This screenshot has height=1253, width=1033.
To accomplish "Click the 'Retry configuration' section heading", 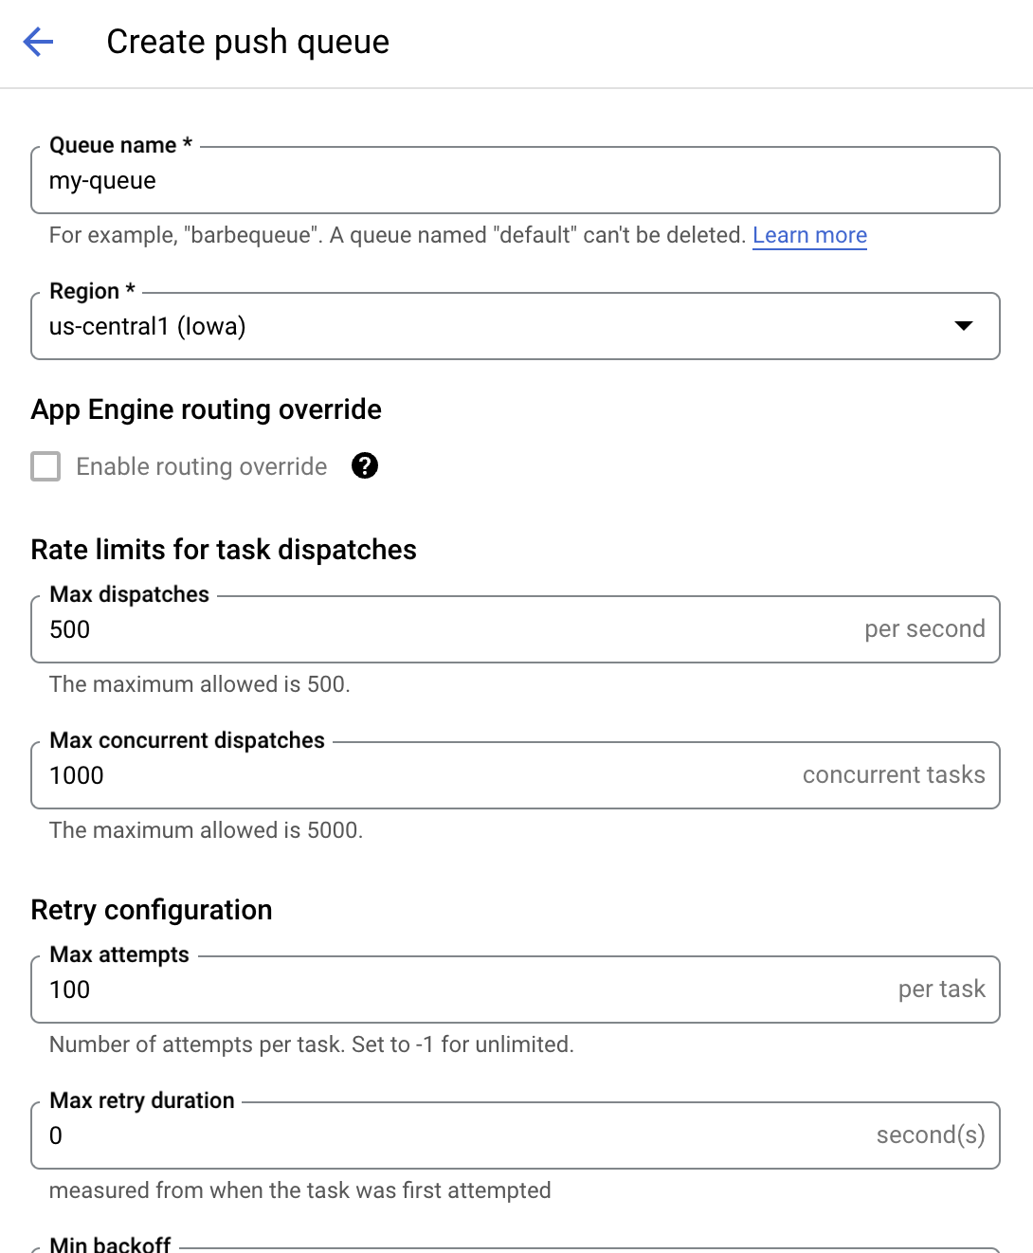I will 152,910.
